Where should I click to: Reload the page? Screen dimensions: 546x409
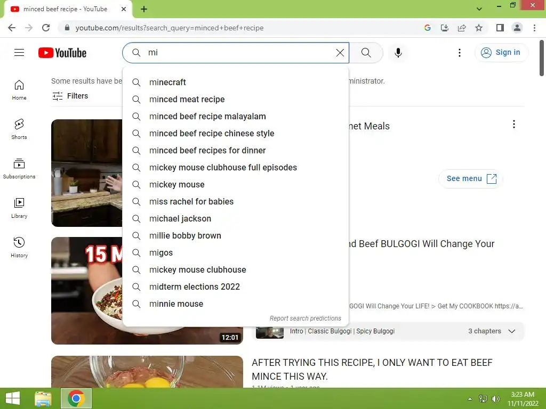tap(46, 28)
